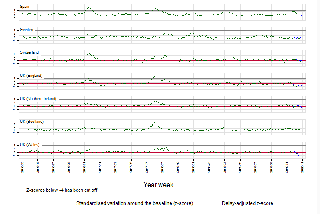Image resolution: width=320 pixels, height=214 pixels.
Task: Select the 'Delay-adjusted z-score' legend label
Action: pos(247,203)
